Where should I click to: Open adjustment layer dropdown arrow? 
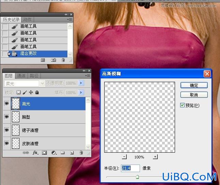56,154
